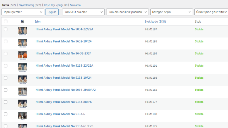Viewport: 228px width, 128px height.
Task: Click Stokta status for HLM1191 row
Action: point(199,66)
